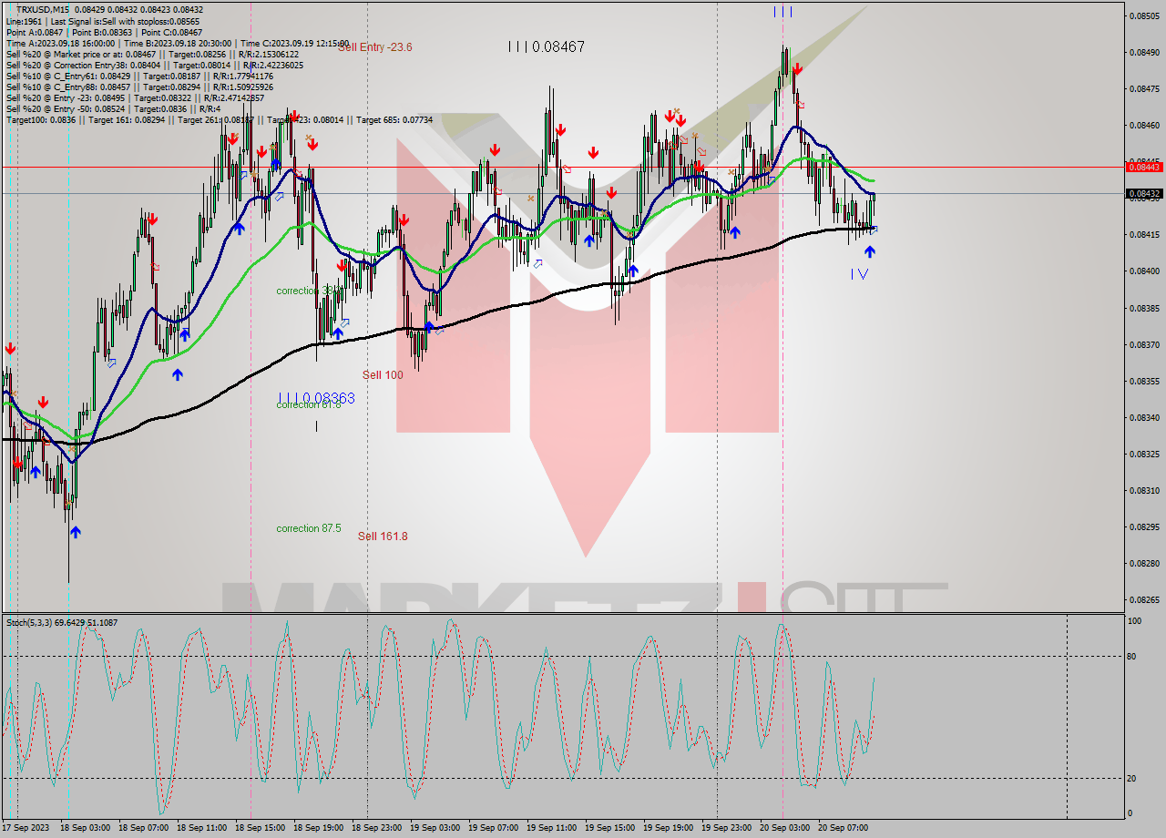The height and width of the screenshot is (838, 1166).
Task: Click the blue up arrow above 'I V'
Action: coord(870,251)
